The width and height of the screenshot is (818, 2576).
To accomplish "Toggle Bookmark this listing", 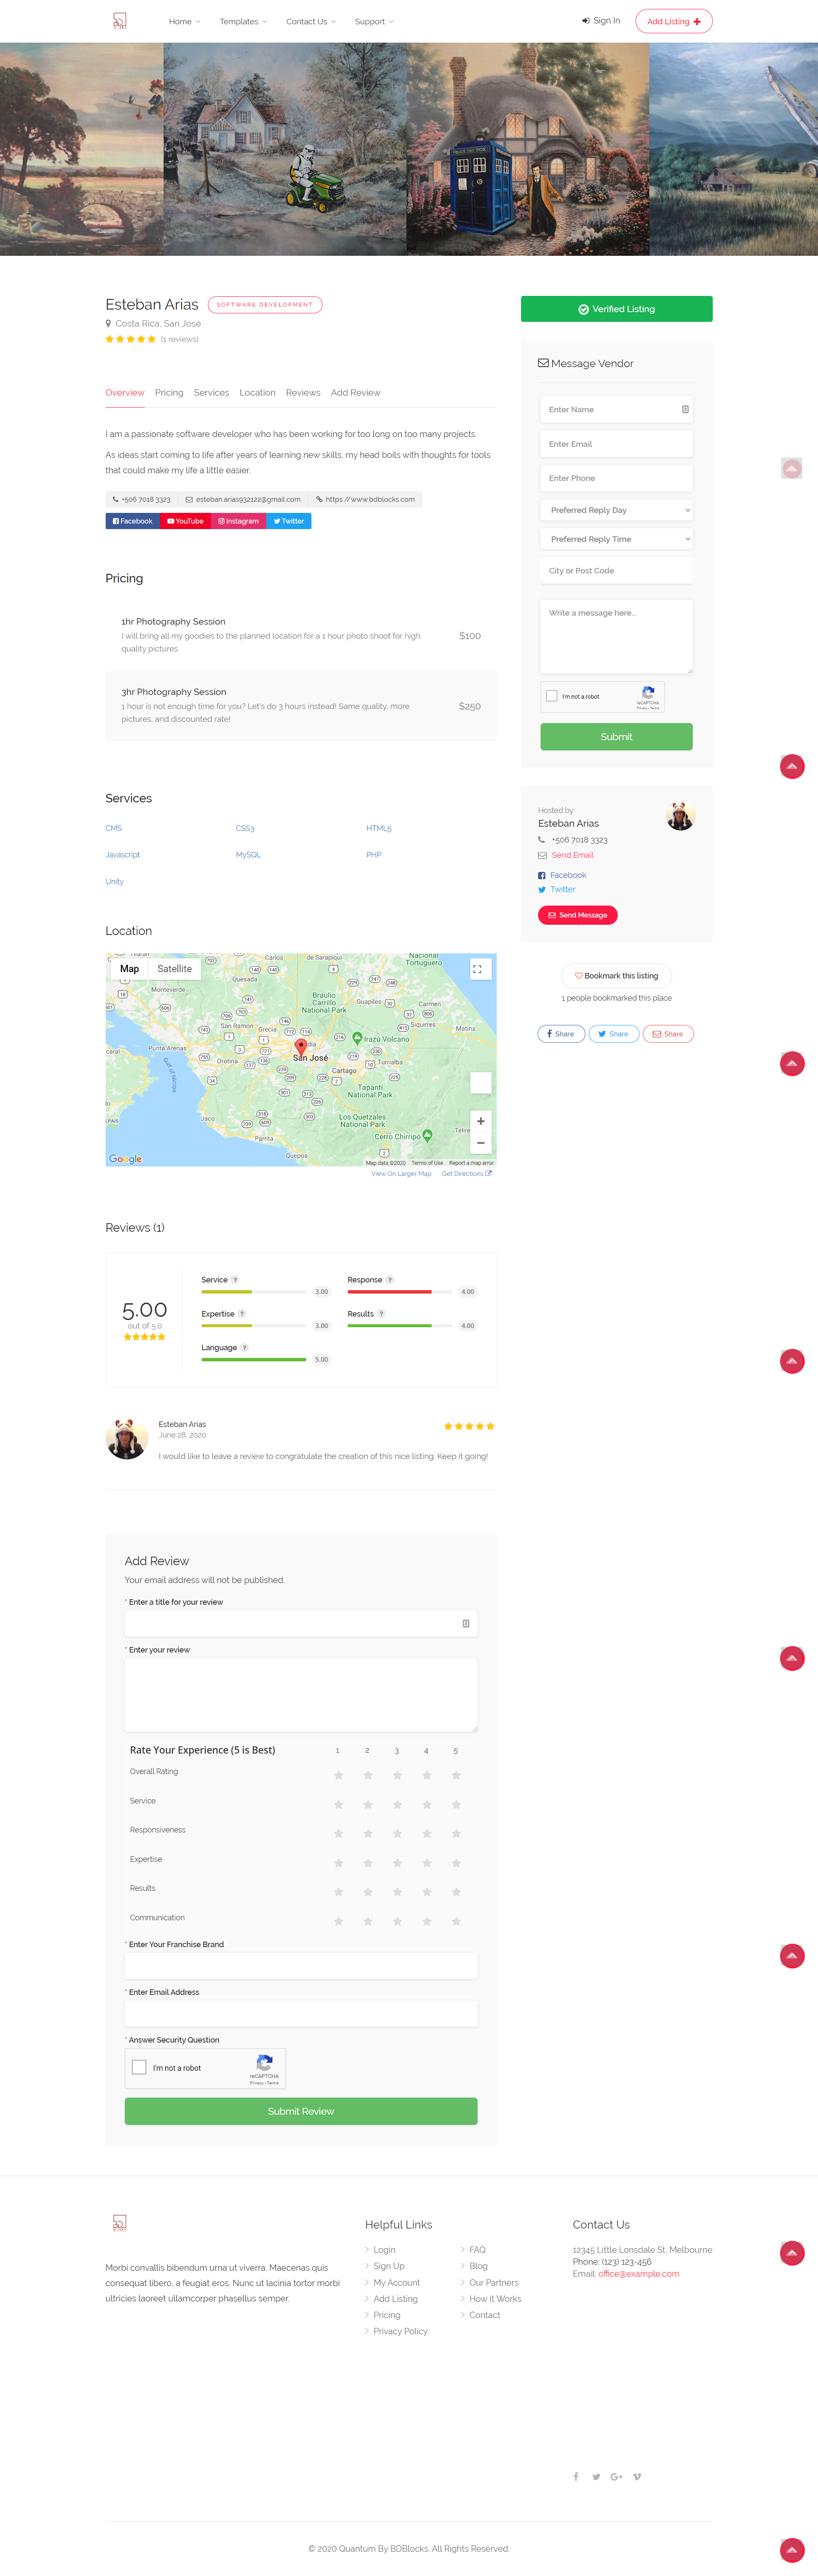I will tap(616, 975).
